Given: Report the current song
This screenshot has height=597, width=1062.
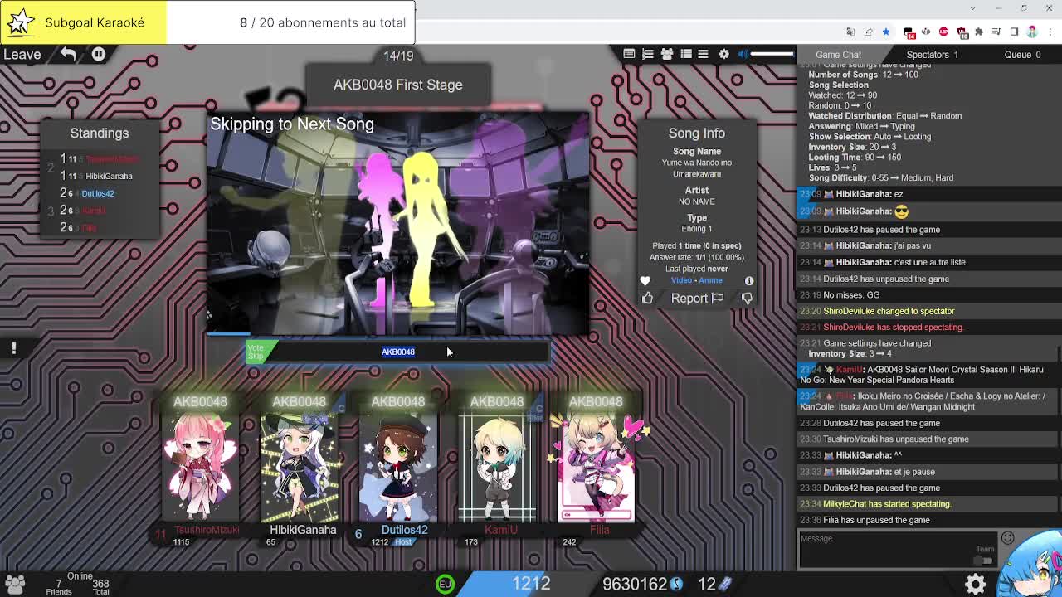Looking at the screenshot, I should click(697, 298).
